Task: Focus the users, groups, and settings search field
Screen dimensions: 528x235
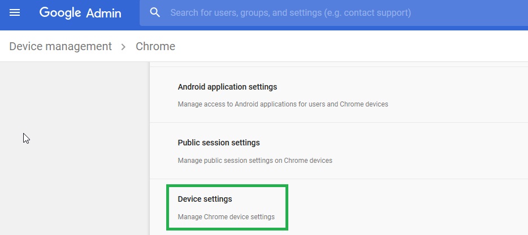Action: [x=334, y=13]
